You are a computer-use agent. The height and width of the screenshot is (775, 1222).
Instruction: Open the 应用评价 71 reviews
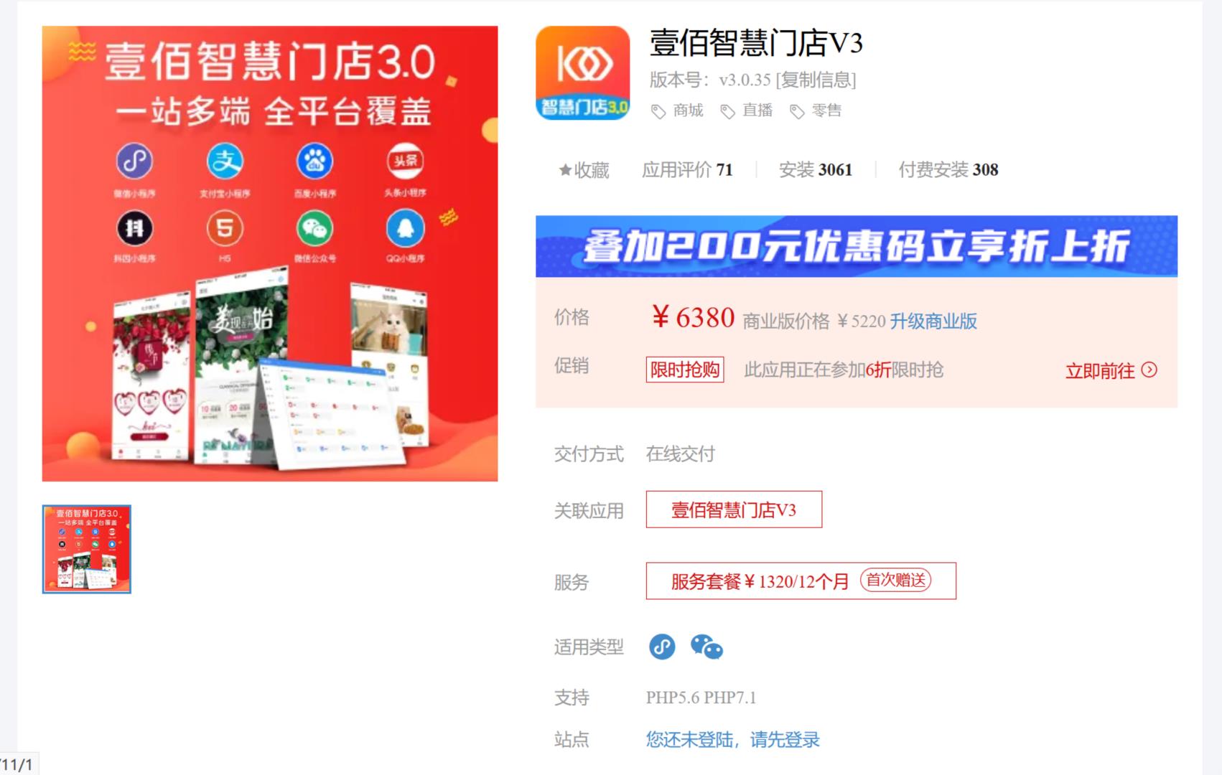click(x=687, y=170)
